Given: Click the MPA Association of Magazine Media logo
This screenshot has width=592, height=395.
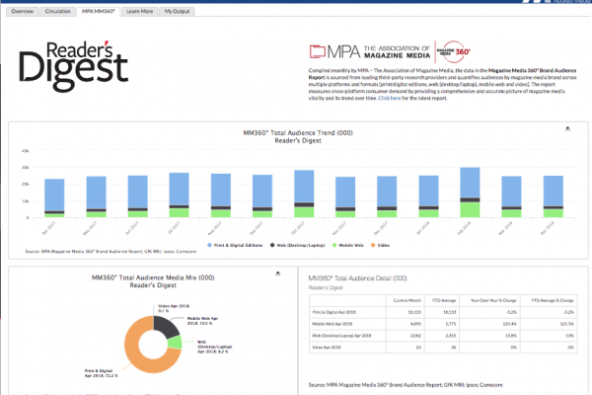Looking at the screenshot, I should point(370,51).
